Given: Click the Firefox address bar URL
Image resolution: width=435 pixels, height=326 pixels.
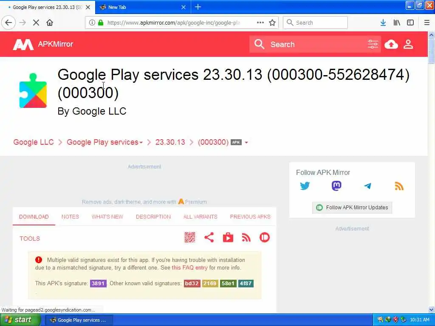Looking at the screenshot, I should point(174,23).
